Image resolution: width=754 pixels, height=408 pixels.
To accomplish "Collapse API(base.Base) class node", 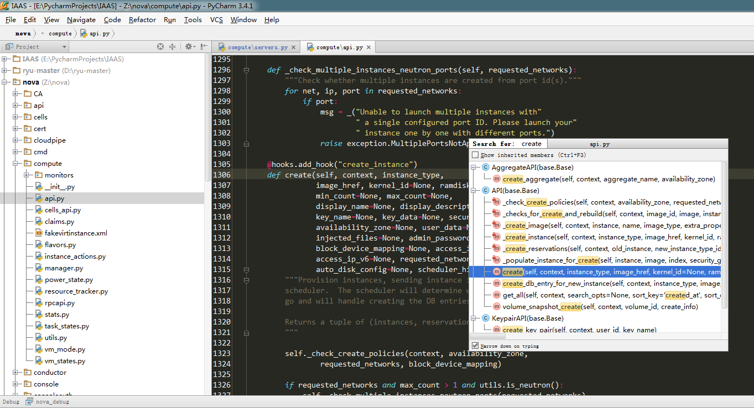I will click(474, 190).
